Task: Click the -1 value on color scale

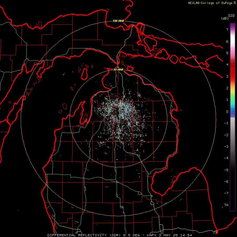Action: point(226,123)
